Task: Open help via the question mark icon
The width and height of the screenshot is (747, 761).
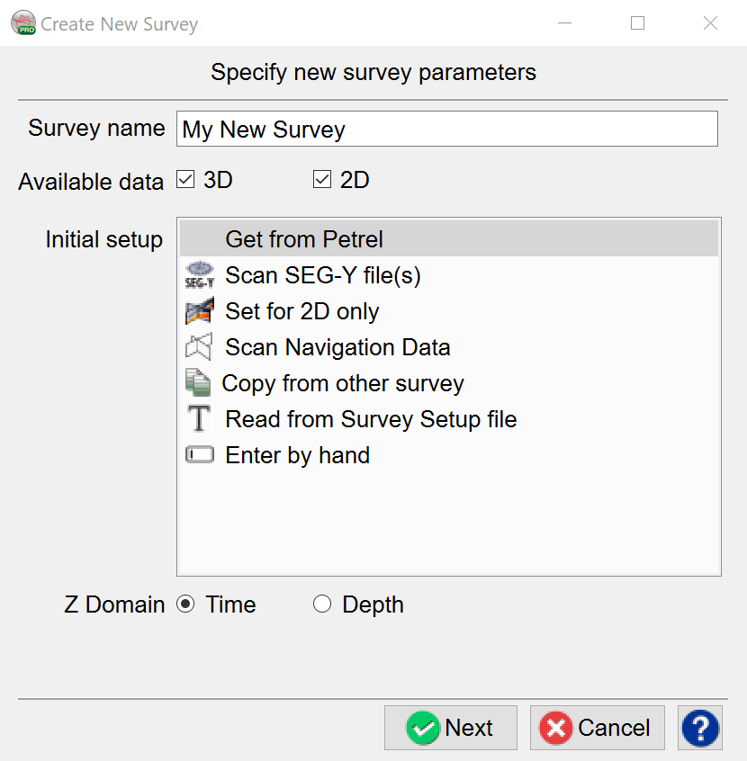Action: pos(700,728)
